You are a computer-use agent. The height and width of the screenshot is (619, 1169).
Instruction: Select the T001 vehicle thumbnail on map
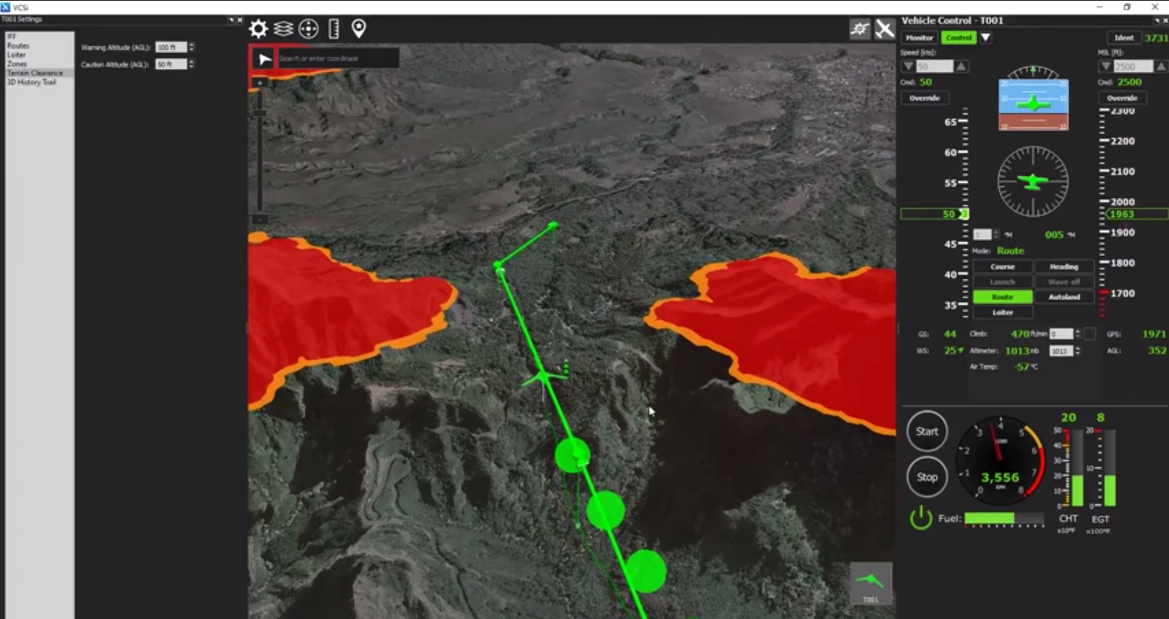[871, 584]
